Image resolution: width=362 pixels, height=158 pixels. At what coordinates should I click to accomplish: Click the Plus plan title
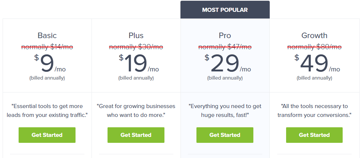tap(136, 36)
